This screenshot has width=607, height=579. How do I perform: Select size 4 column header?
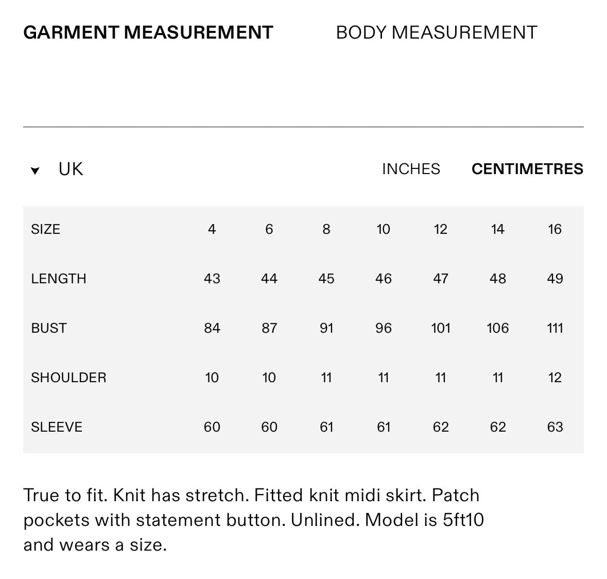tap(212, 229)
